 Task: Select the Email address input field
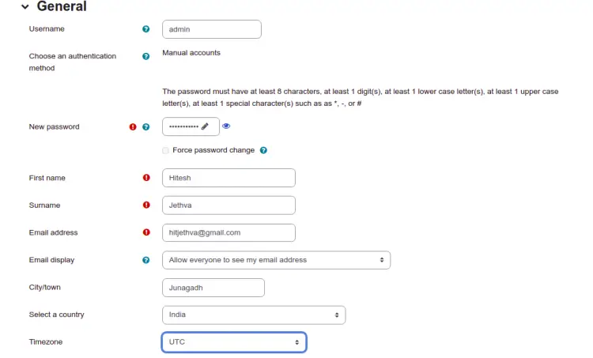point(229,232)
